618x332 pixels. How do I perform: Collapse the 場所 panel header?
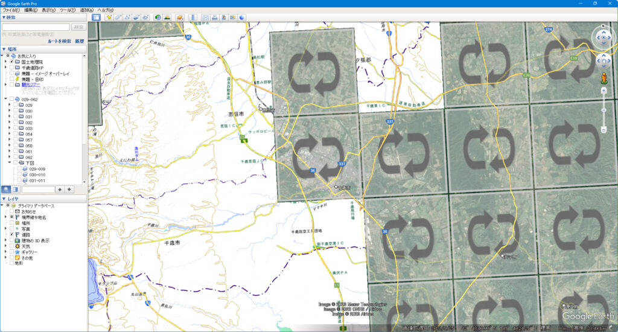[4, 49]
